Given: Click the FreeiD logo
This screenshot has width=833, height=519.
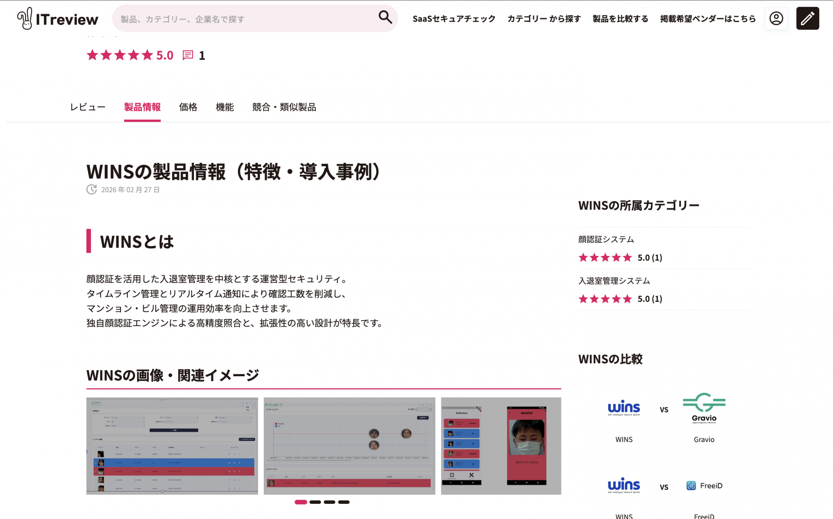Looking at the screenshot, I should pyautogui.click(x=704, y=486).
